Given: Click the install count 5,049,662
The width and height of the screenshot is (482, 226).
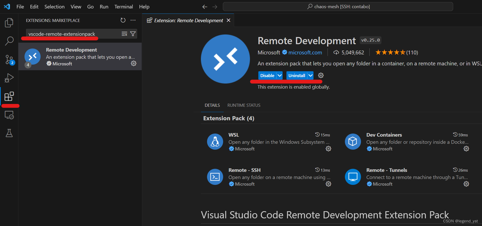Looking at the screenshot, I should pos(349,53).
